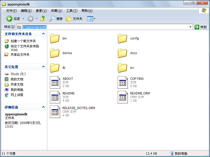This screenshot has height=157, width=210.
Task: Open the bin folder icon
Action: (55, 38)
